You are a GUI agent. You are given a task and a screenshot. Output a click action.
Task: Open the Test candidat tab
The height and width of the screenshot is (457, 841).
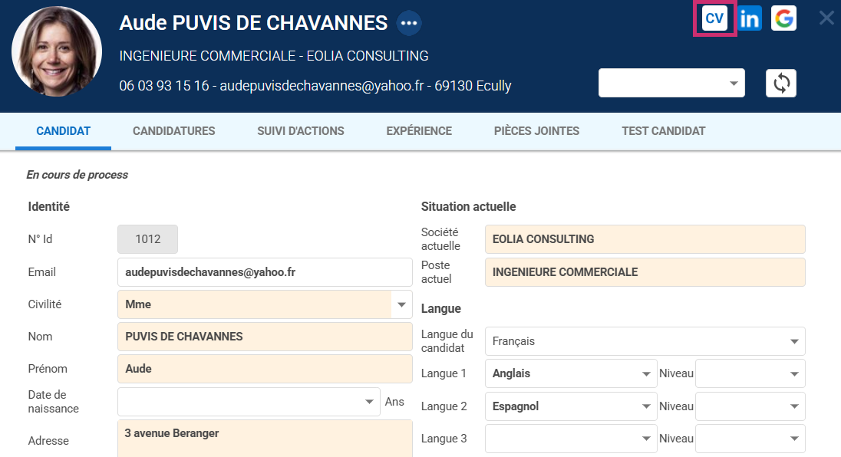pyautogui.click(x=663, y=131)
